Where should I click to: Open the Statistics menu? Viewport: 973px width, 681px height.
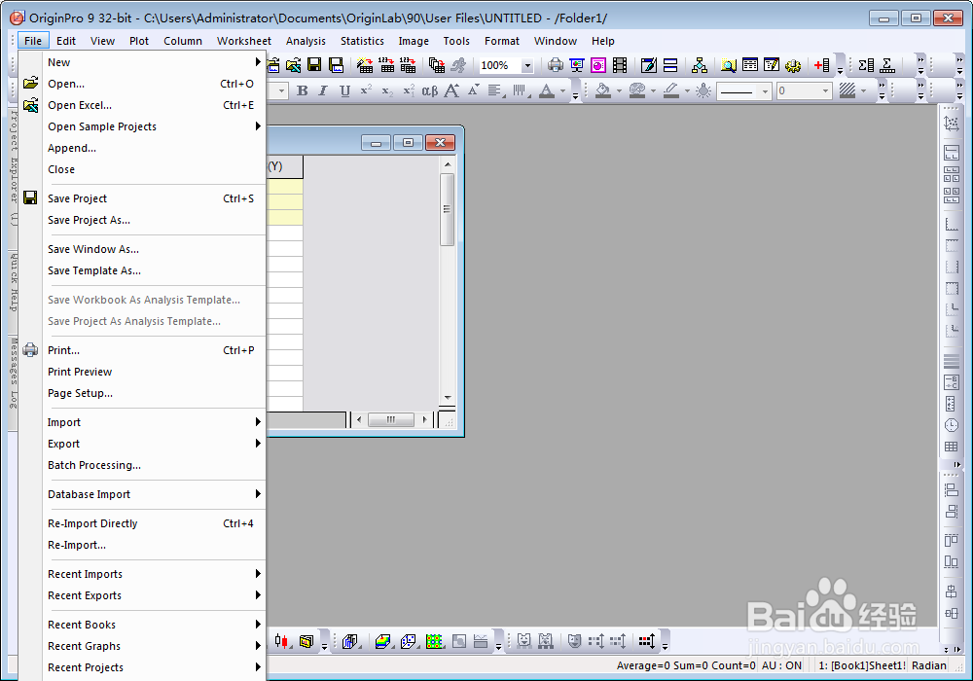[x=362, y=41]
